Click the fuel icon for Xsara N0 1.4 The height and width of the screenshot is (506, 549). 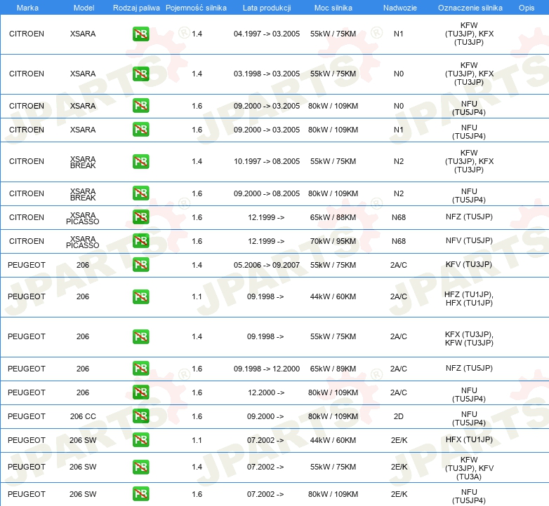(x=140, y=74)
